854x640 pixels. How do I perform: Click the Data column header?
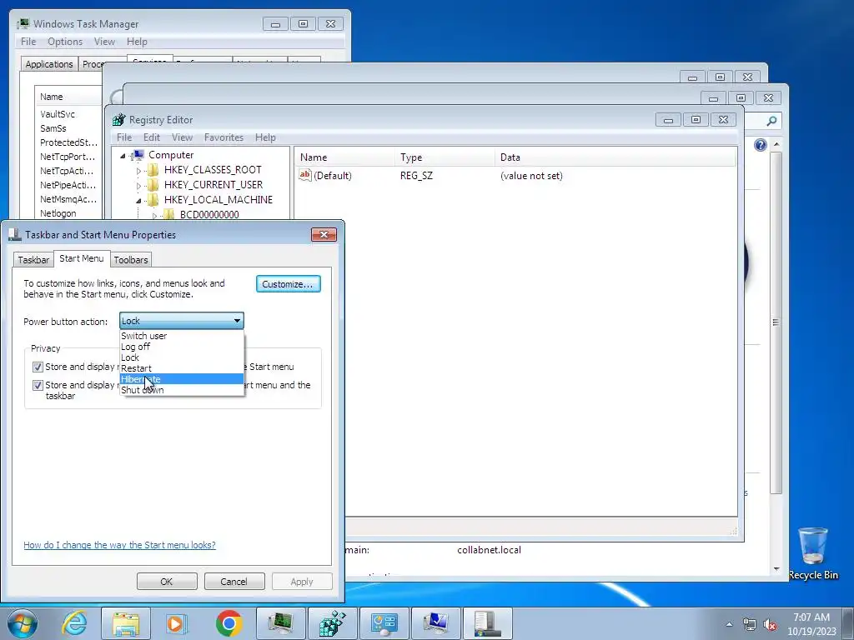(x=615, y=157)
